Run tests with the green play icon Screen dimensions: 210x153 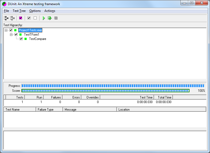click(x=44, y=18)
